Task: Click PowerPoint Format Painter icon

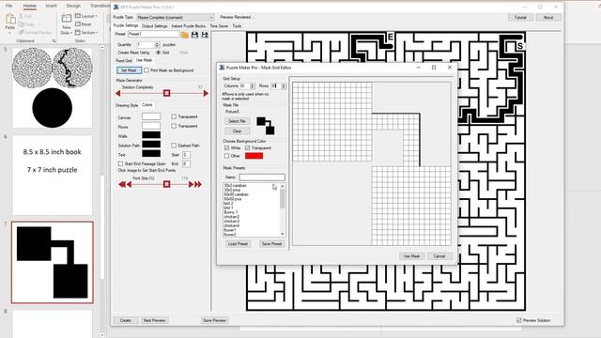Action: [x=21, y=33]
